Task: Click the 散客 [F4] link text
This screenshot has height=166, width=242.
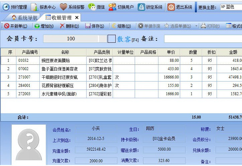Action: (128, 39)
